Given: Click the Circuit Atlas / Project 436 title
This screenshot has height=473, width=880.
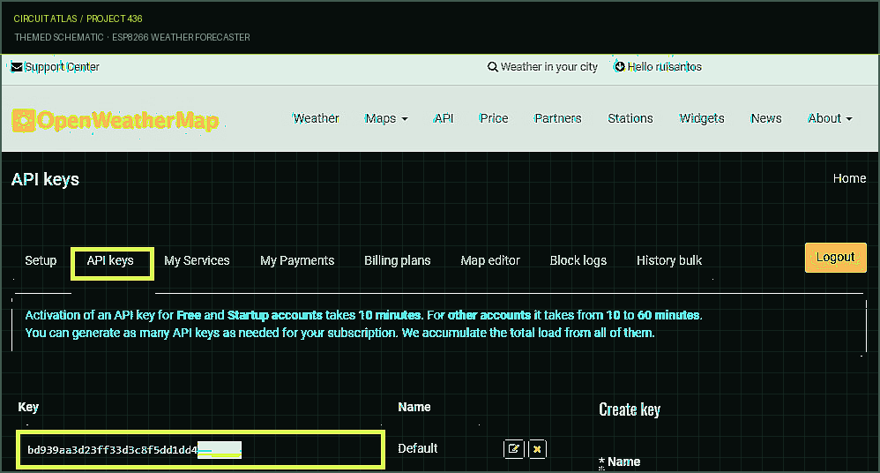Looking at the screenshot, I should click(x=78, y=19).
